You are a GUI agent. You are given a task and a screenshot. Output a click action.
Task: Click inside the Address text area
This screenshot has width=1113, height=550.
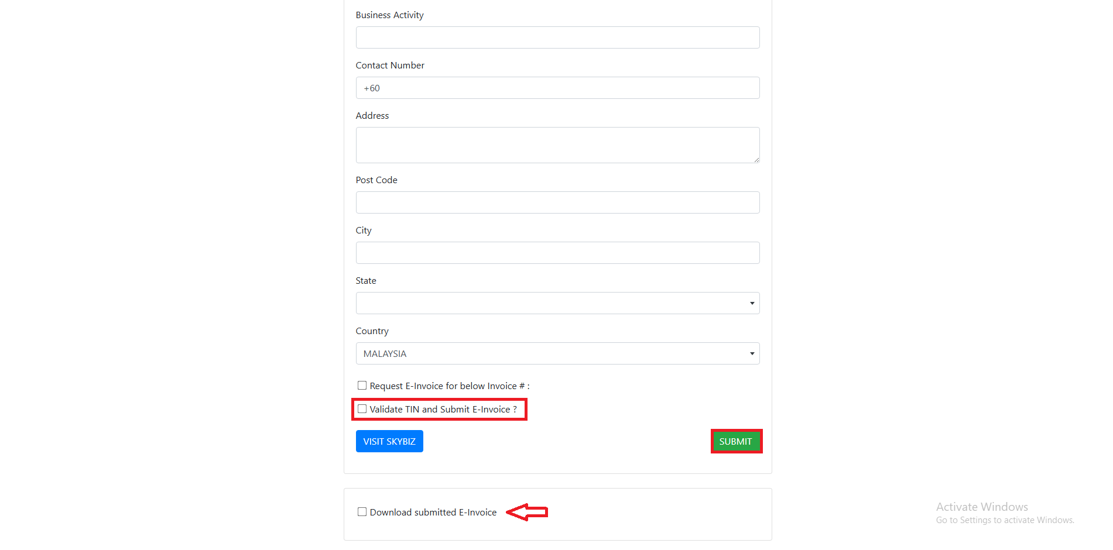pos(557,145)
